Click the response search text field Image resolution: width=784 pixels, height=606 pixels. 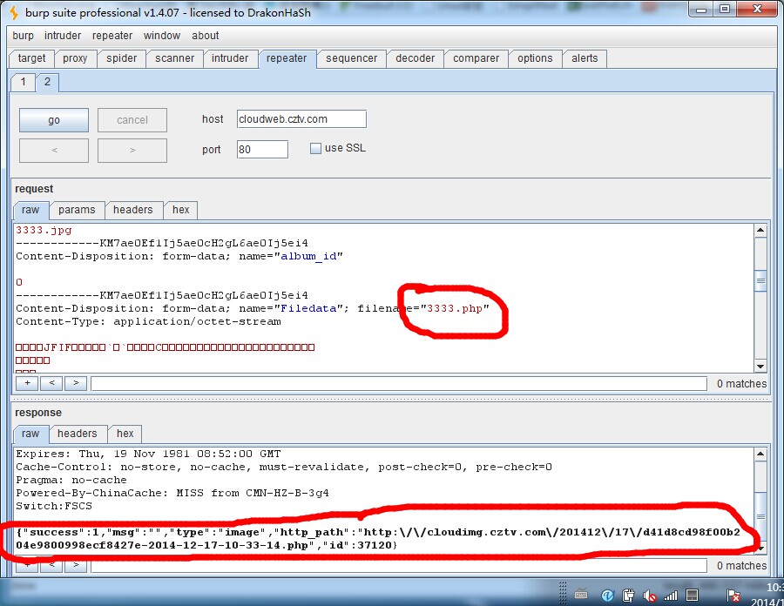click(x=398, y=566)
